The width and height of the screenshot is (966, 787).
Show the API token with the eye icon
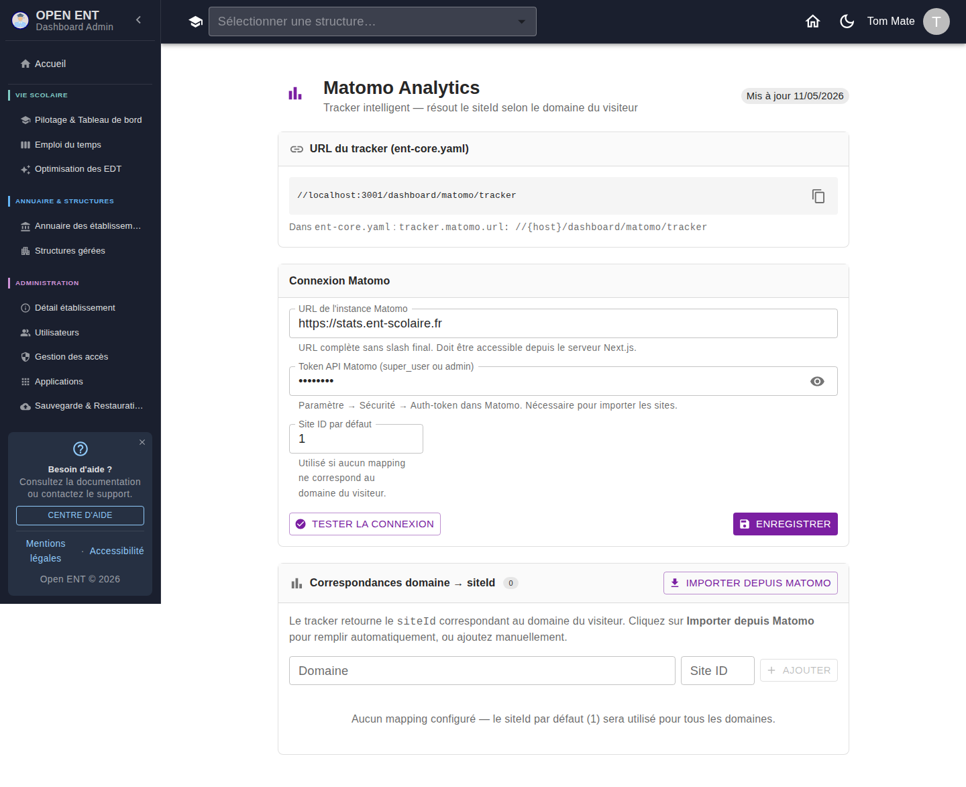[817, 381]
